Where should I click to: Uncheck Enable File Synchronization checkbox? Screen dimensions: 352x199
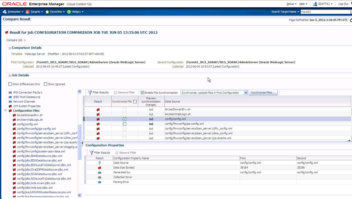pos(142,93)
